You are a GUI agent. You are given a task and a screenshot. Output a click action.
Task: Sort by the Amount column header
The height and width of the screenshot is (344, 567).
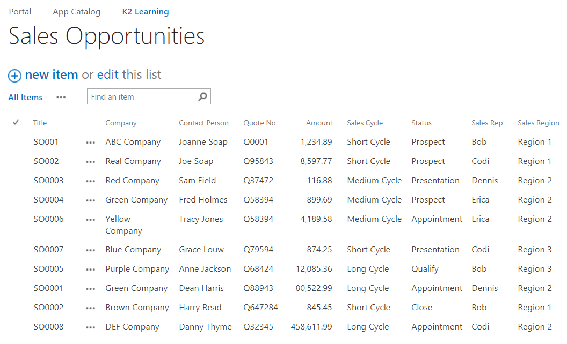(x=319, y=123)
